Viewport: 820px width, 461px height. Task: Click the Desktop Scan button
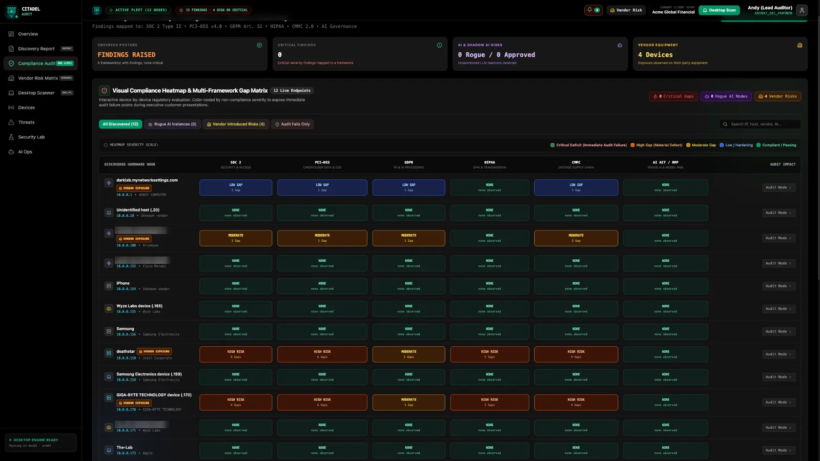pyautogui.click(x=719, y=10)
